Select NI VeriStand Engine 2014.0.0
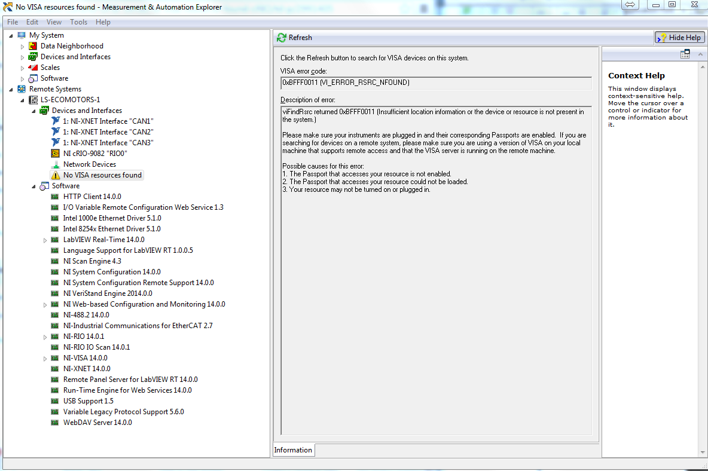Image resolution: width=708 pixels, height=471 pixels. click(x=108, y=293)
